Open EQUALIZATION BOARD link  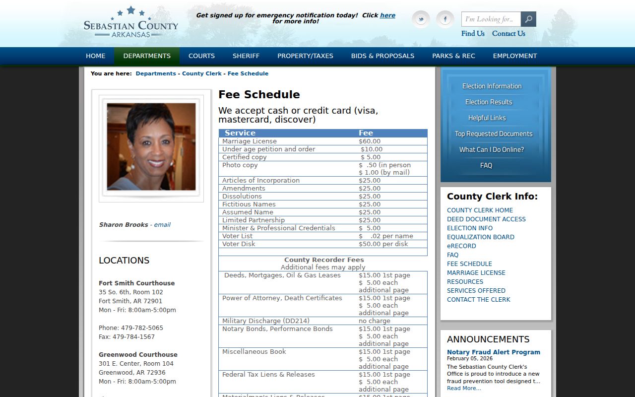pos(481,237)
